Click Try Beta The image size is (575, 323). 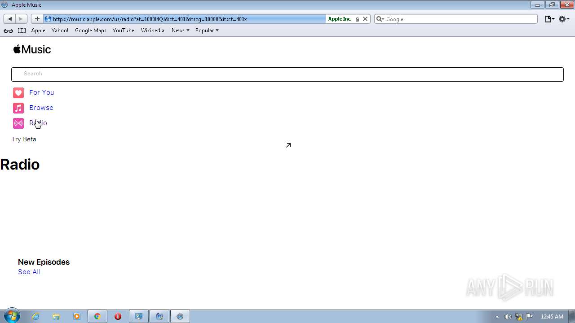coord(24,139)
